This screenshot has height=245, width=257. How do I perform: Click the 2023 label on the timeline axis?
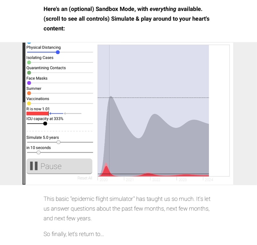click(x=182, y=180)
